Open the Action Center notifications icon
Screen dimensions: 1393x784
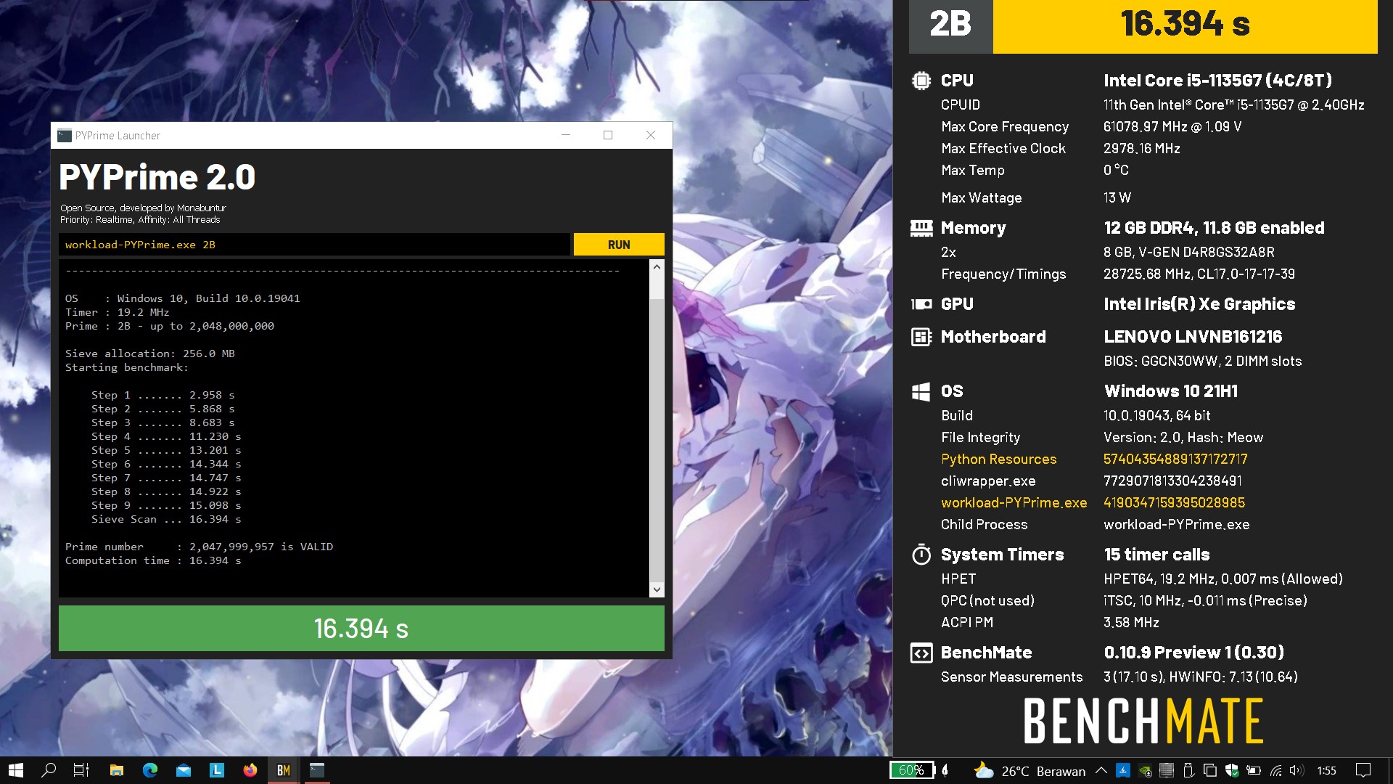point(1363,770)
